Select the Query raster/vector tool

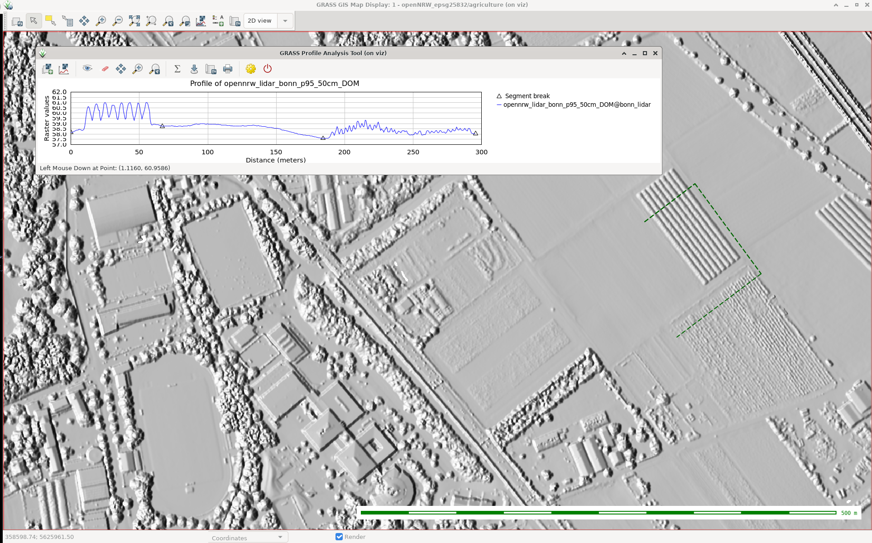67,21
